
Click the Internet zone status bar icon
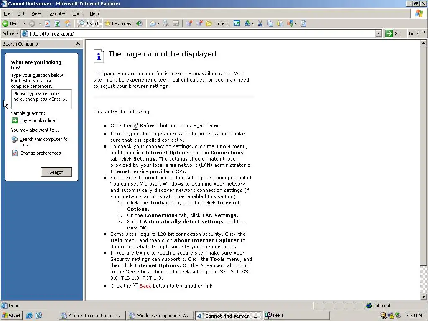pos(369,306)
